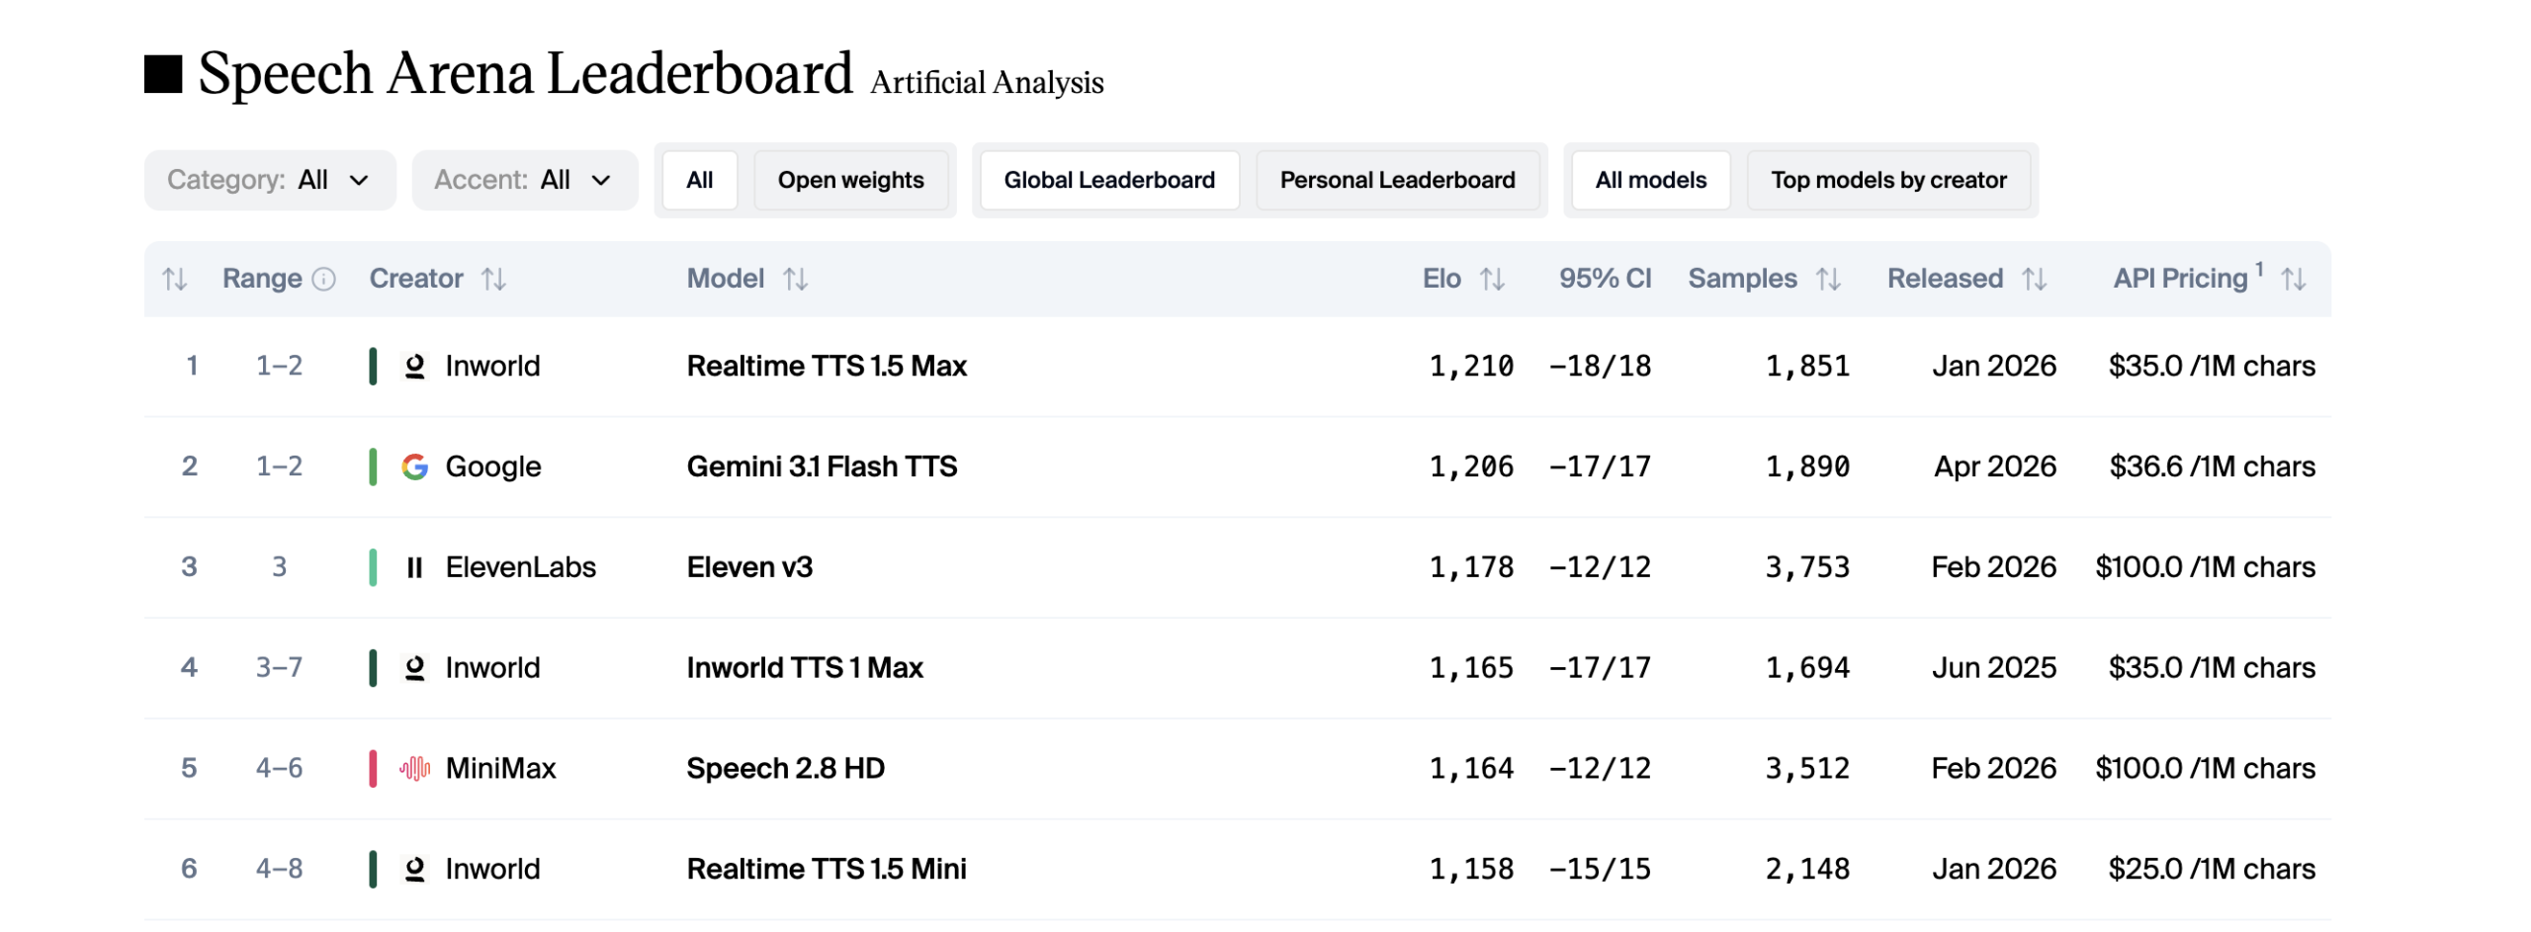2531x932 pixels.
Task: Sort the API Pricing column via arrows icon
Action: pyautogui.click(x=2294, y=280)
